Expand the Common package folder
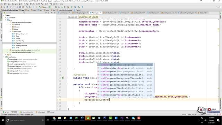Image resolution: width=222 pixels, height=125 pixels. tap(10, 25)
